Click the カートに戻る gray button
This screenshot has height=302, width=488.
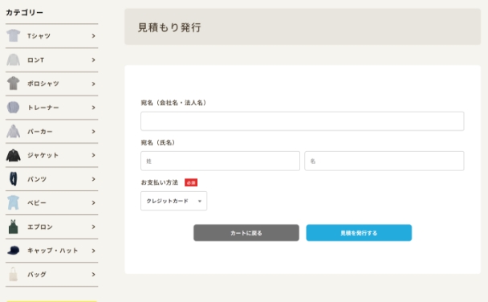click(x=246, y=233)
